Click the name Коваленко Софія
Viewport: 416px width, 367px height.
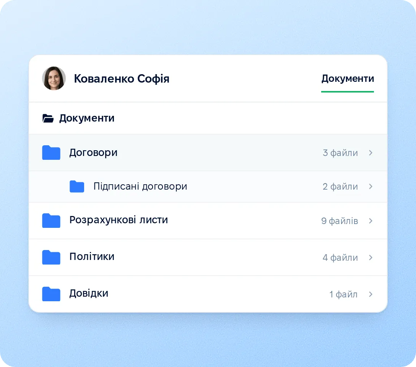[122, 79]
